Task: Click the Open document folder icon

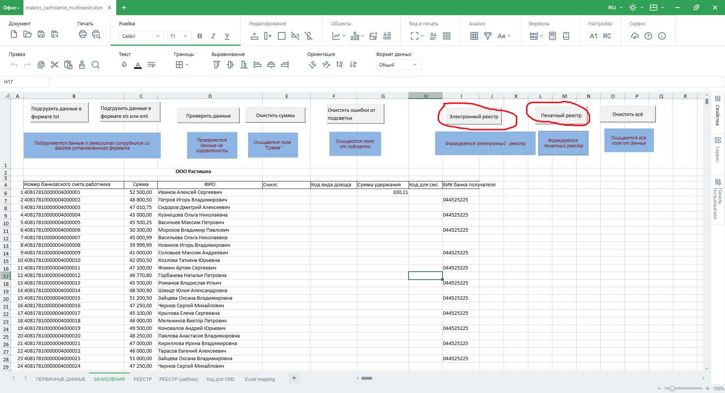Action: (28, 35)
